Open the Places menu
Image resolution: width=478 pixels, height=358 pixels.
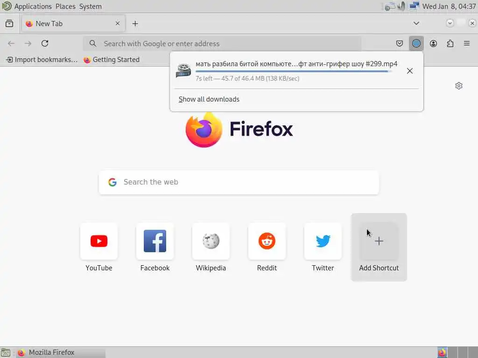tap(65, 7)
